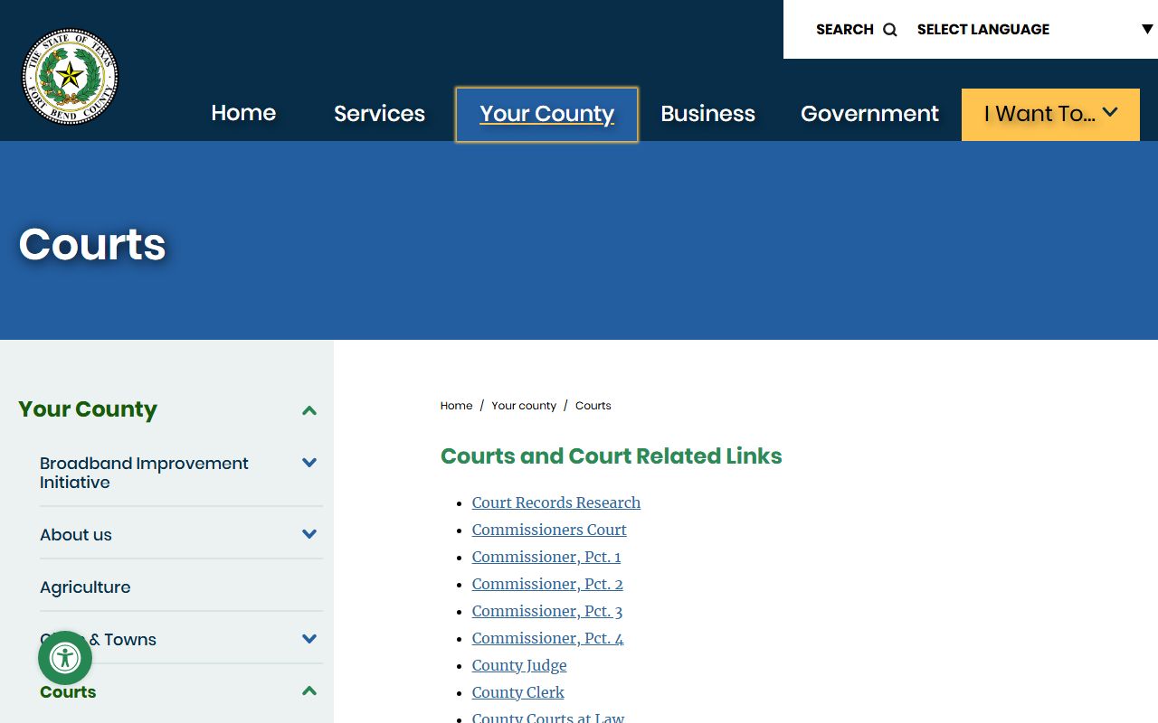
Task: Select Courts in the sidebar
Action: point(68,692)
